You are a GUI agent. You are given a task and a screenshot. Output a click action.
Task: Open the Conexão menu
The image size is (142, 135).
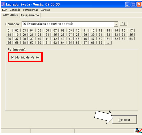click(x=15, y=10)
